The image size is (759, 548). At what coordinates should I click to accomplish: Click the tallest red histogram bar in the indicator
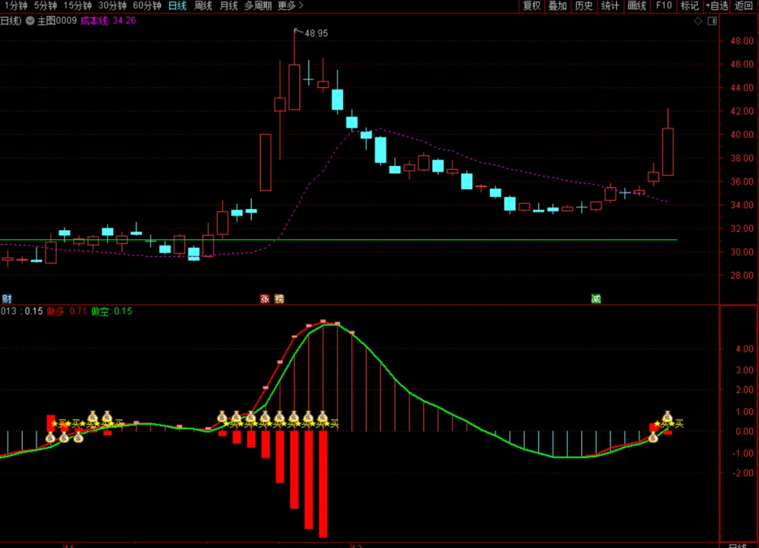pyautogui.click(x=323, y=484)
